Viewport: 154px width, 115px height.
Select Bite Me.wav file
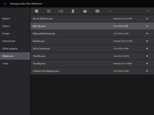92,26
